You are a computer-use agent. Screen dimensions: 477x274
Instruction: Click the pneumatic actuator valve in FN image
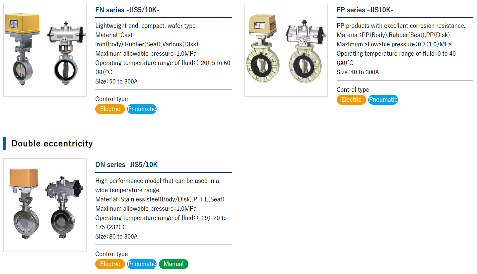[65, 52]
